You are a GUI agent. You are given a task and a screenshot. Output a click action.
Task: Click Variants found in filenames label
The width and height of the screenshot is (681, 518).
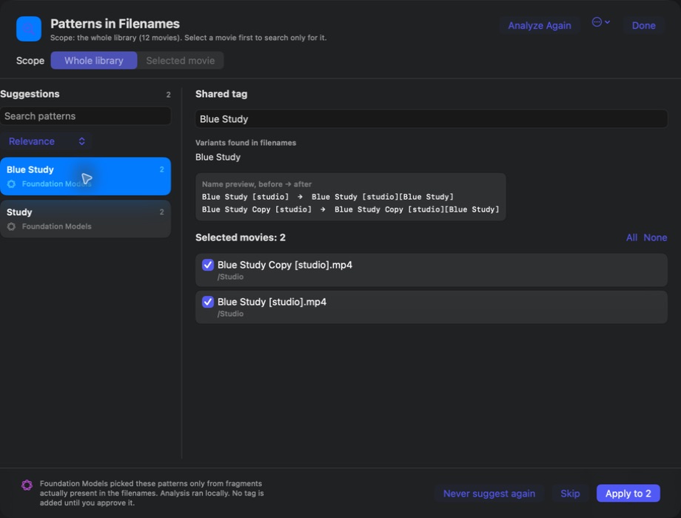click(246, 142)
